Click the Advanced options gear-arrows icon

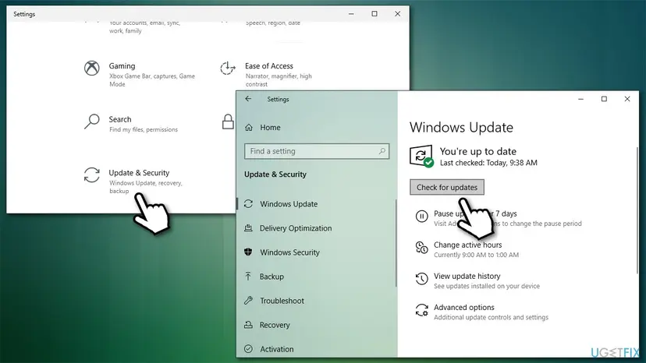point(421,310)
